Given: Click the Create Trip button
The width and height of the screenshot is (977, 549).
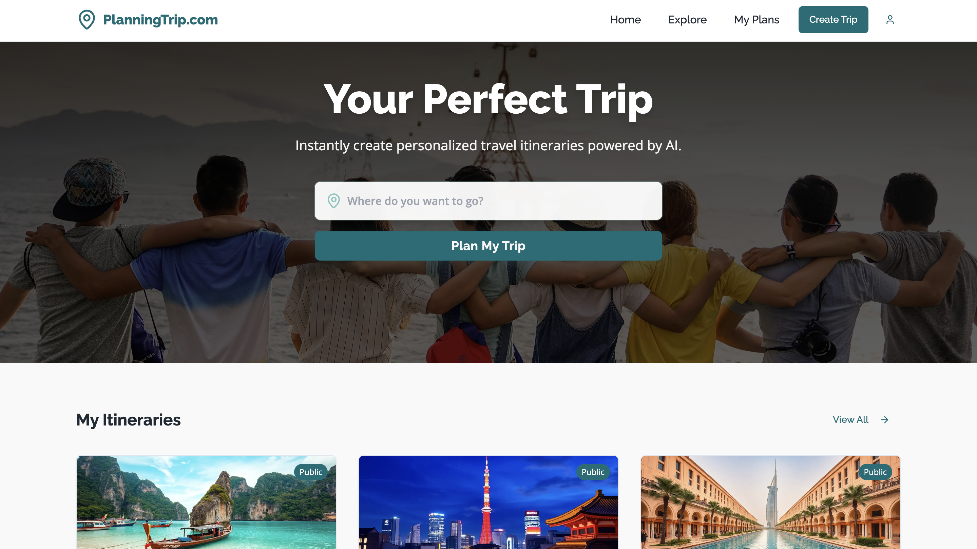Looking at the screenshot, I should tap(833, 20).
